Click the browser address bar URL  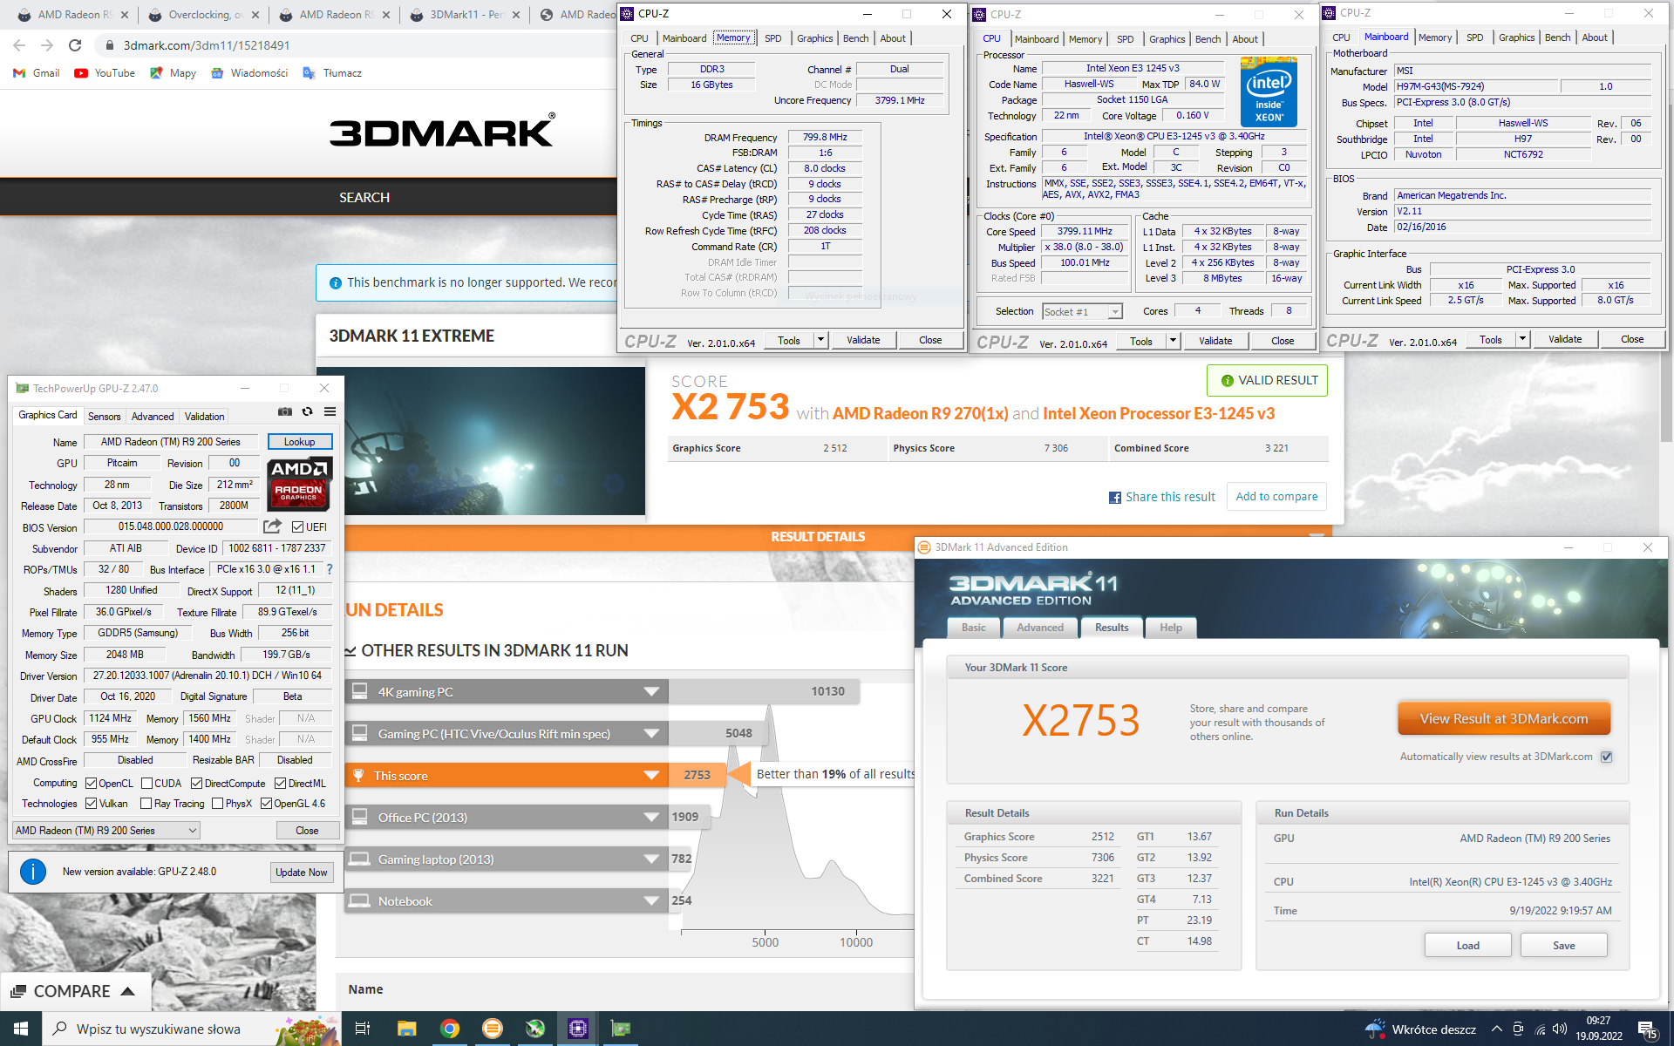coord(207,45)
